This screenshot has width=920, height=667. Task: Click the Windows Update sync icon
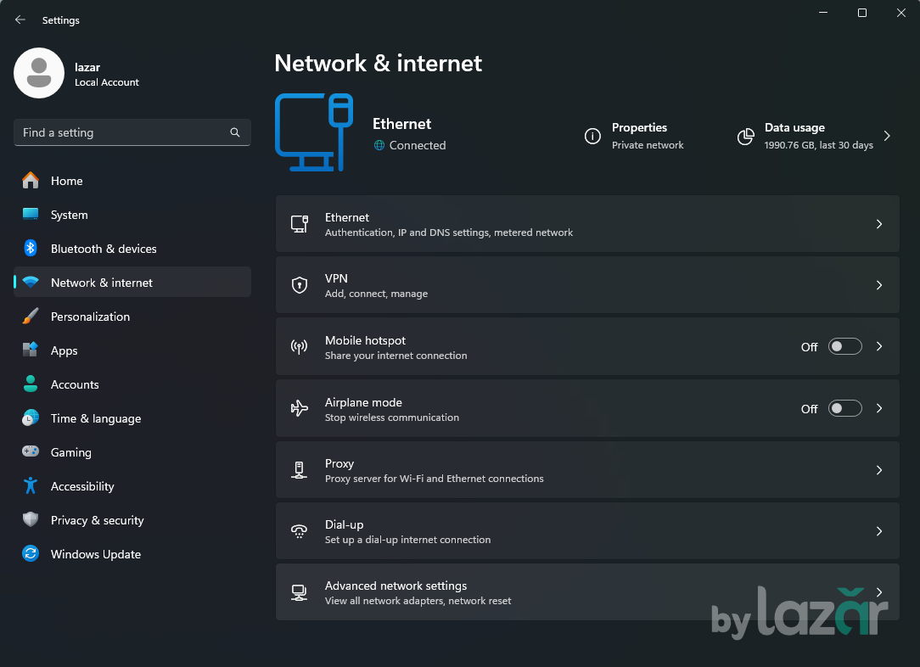31,554
